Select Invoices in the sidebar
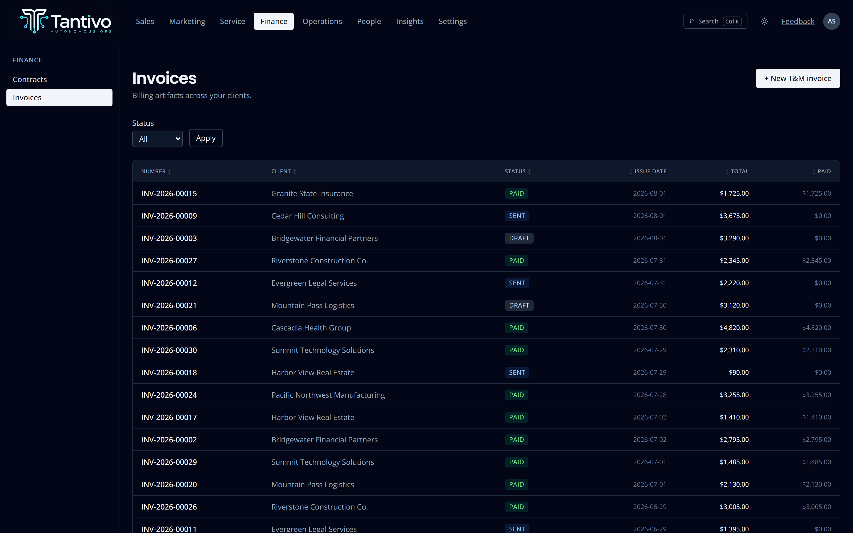The height and width of the screenshot is (533, 853). [59, 98]
